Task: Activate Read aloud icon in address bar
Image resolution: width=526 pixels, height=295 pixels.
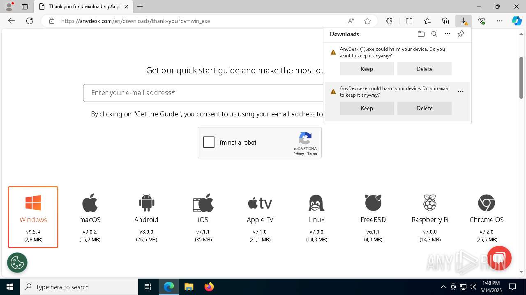Action: 351,21
